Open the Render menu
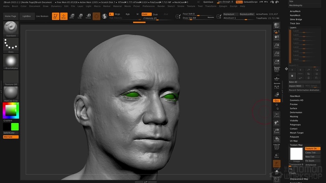Image resolution: width=326 pixels, height=183 pixels. (x=161, y=6)
